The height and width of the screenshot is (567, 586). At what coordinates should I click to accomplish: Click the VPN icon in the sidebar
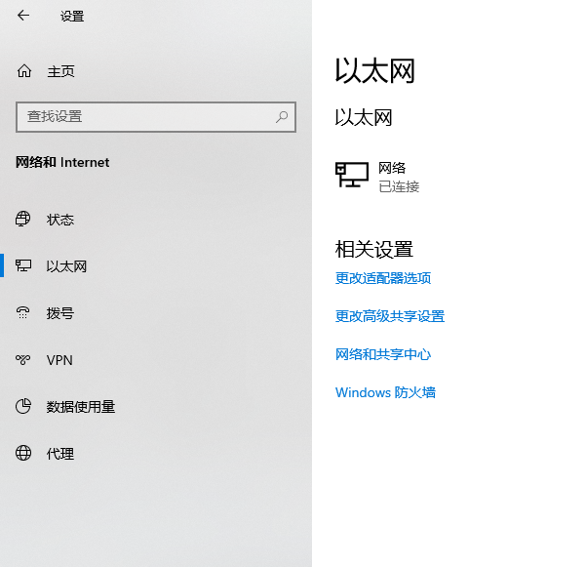point(24,360)
